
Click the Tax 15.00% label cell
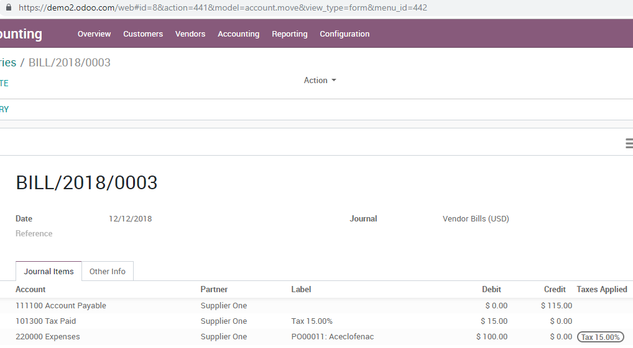(312, 321)
